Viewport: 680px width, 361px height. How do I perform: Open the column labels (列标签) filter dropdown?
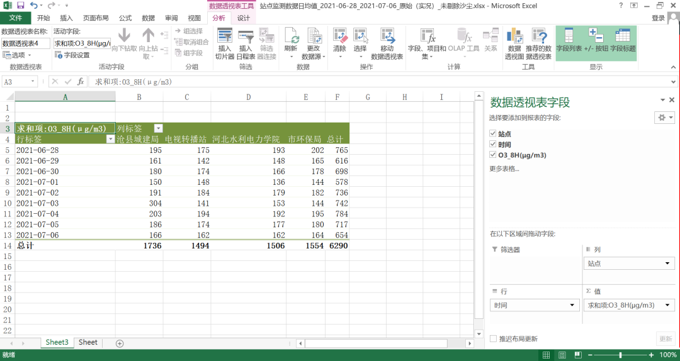point(159,128)
